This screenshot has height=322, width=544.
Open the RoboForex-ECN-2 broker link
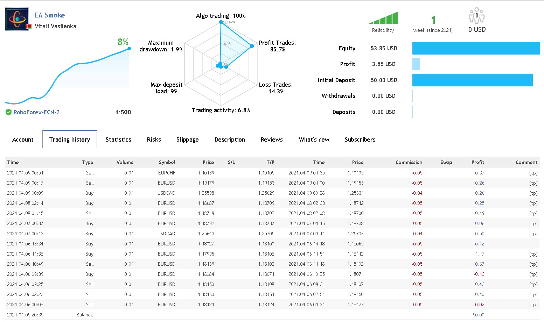[36, 112]
